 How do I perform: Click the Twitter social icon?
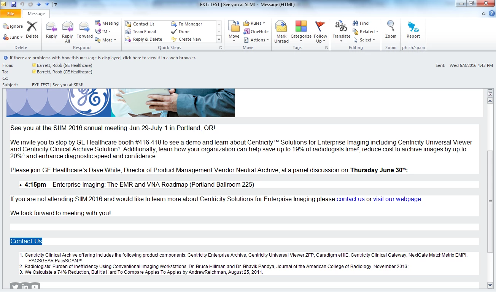click(15, 287)
